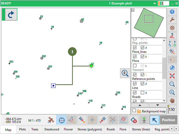Viewport: 179px width, 134px height.
Task: Click the delete point tool
Action: 134,120
